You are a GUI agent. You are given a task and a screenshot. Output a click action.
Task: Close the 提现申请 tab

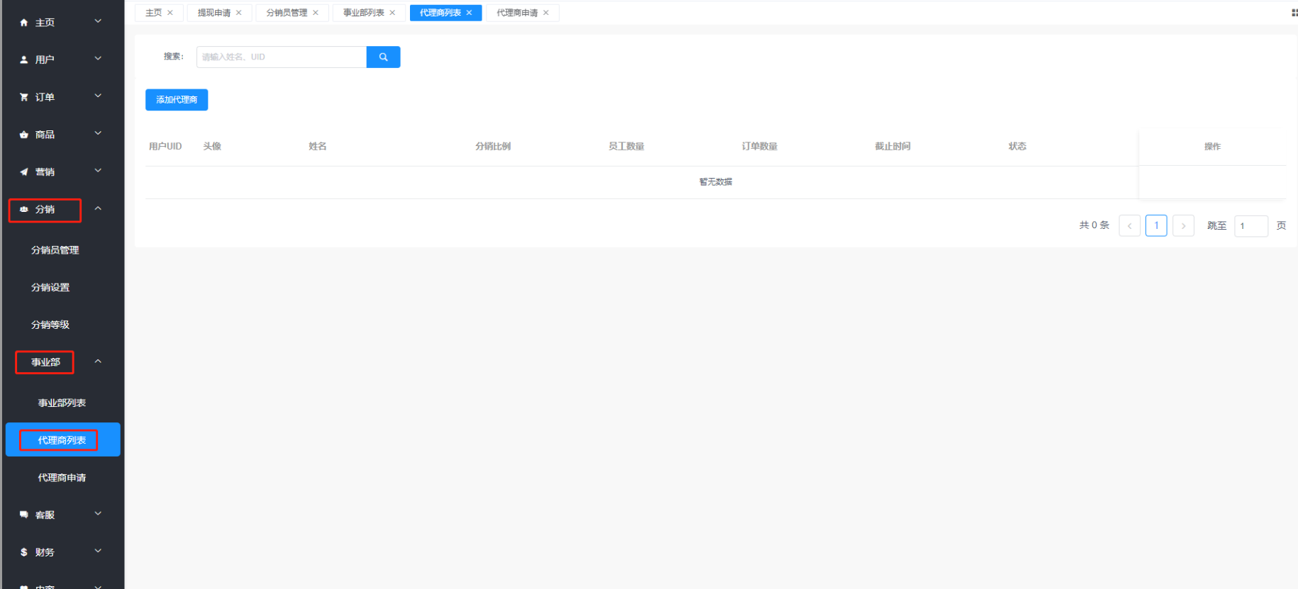click(239, 13)
